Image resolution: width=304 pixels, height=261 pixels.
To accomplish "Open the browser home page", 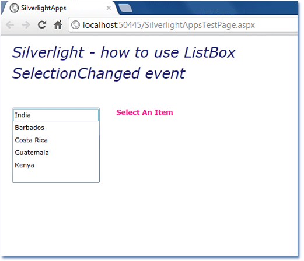I will pos(58,25).
